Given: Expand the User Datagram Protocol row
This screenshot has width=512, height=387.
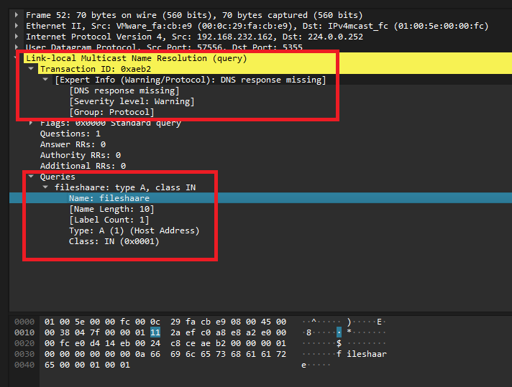Looking at the screenshot, I should coord(18,47).
